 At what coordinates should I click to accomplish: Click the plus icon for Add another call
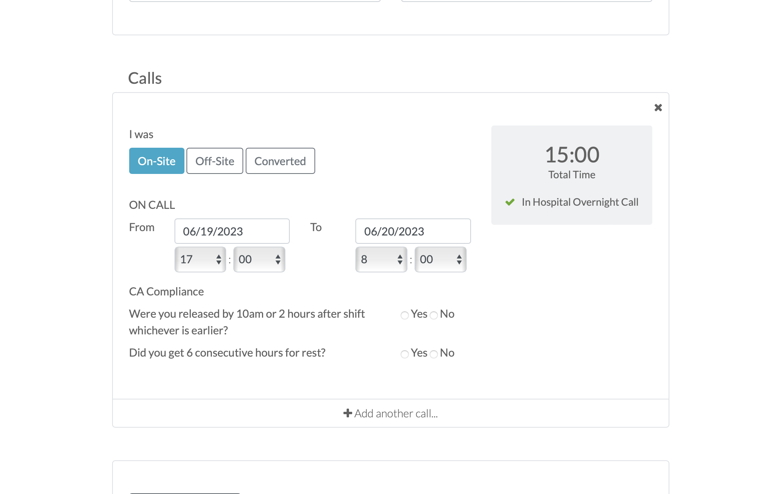pyautogui.click(x=347, y=413)
